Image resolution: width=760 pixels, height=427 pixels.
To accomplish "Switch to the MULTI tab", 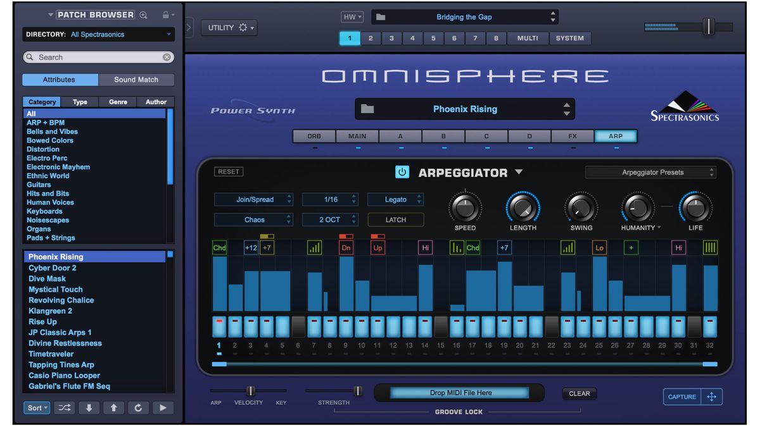I will coord(528,38).
